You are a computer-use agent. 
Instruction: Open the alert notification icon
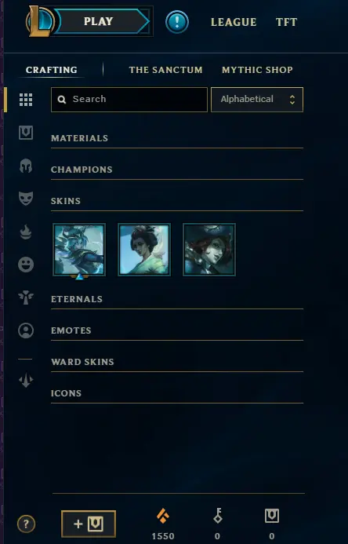point(177,22)
